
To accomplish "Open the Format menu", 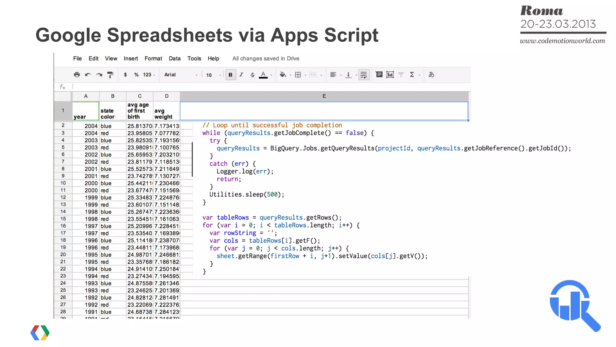I will coord(153,58).
